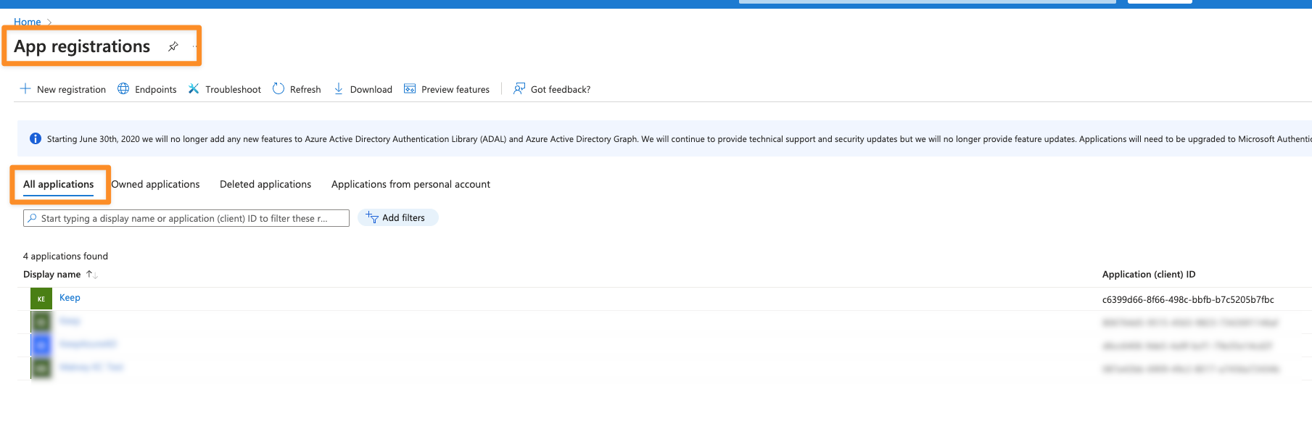Click the info icon in banner
The width and height of the screenshot is (1312, 421).
point(36,138)
